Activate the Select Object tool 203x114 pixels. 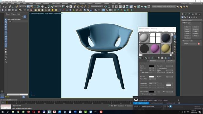pos(28,7)
